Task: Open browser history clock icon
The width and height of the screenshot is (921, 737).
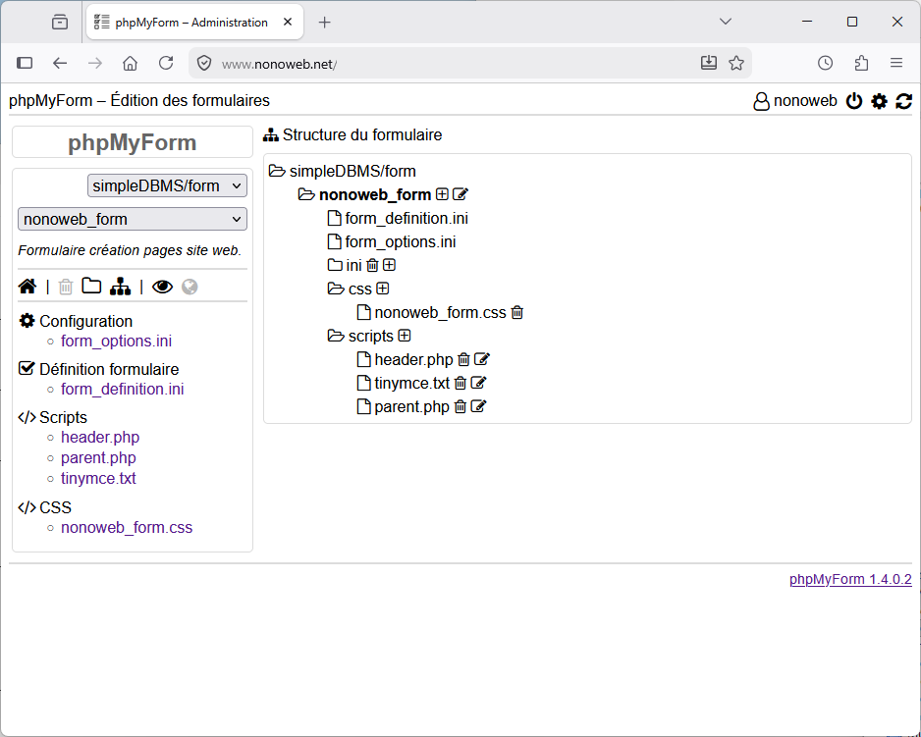Action: pyautogui.click(x=825, y=63)
